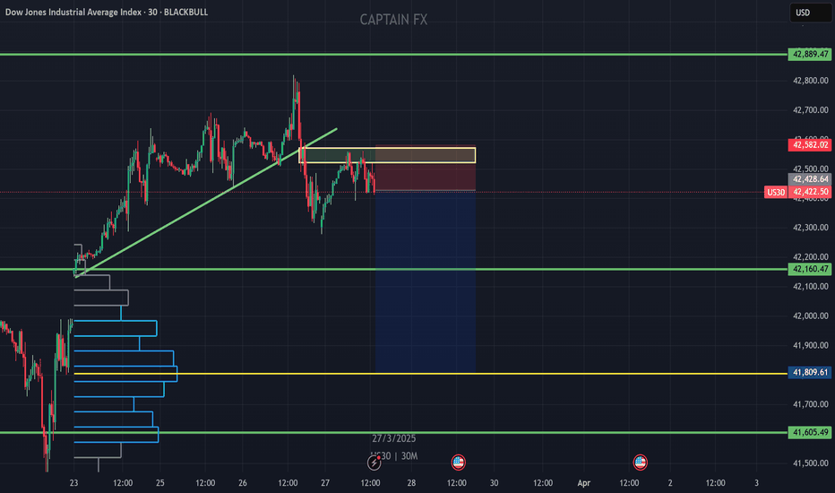Click the 42,100.00 price axis label
The image size is (835, 493).
coord(810,287)
